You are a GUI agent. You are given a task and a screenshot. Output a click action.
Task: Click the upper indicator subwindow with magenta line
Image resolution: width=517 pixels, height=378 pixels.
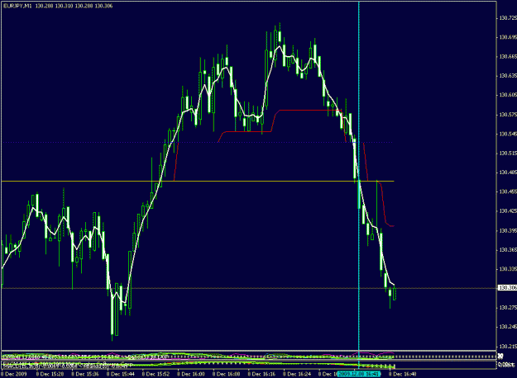(x=249, y=356)
